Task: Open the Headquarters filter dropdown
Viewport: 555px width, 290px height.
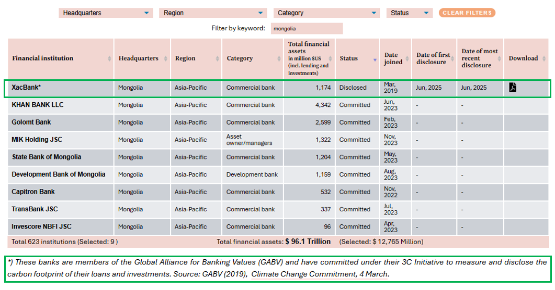Action: tap(106, 13)
